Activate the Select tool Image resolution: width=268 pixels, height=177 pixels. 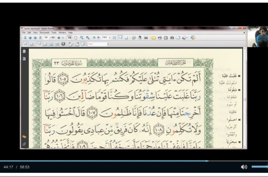[x=69, y=38]
